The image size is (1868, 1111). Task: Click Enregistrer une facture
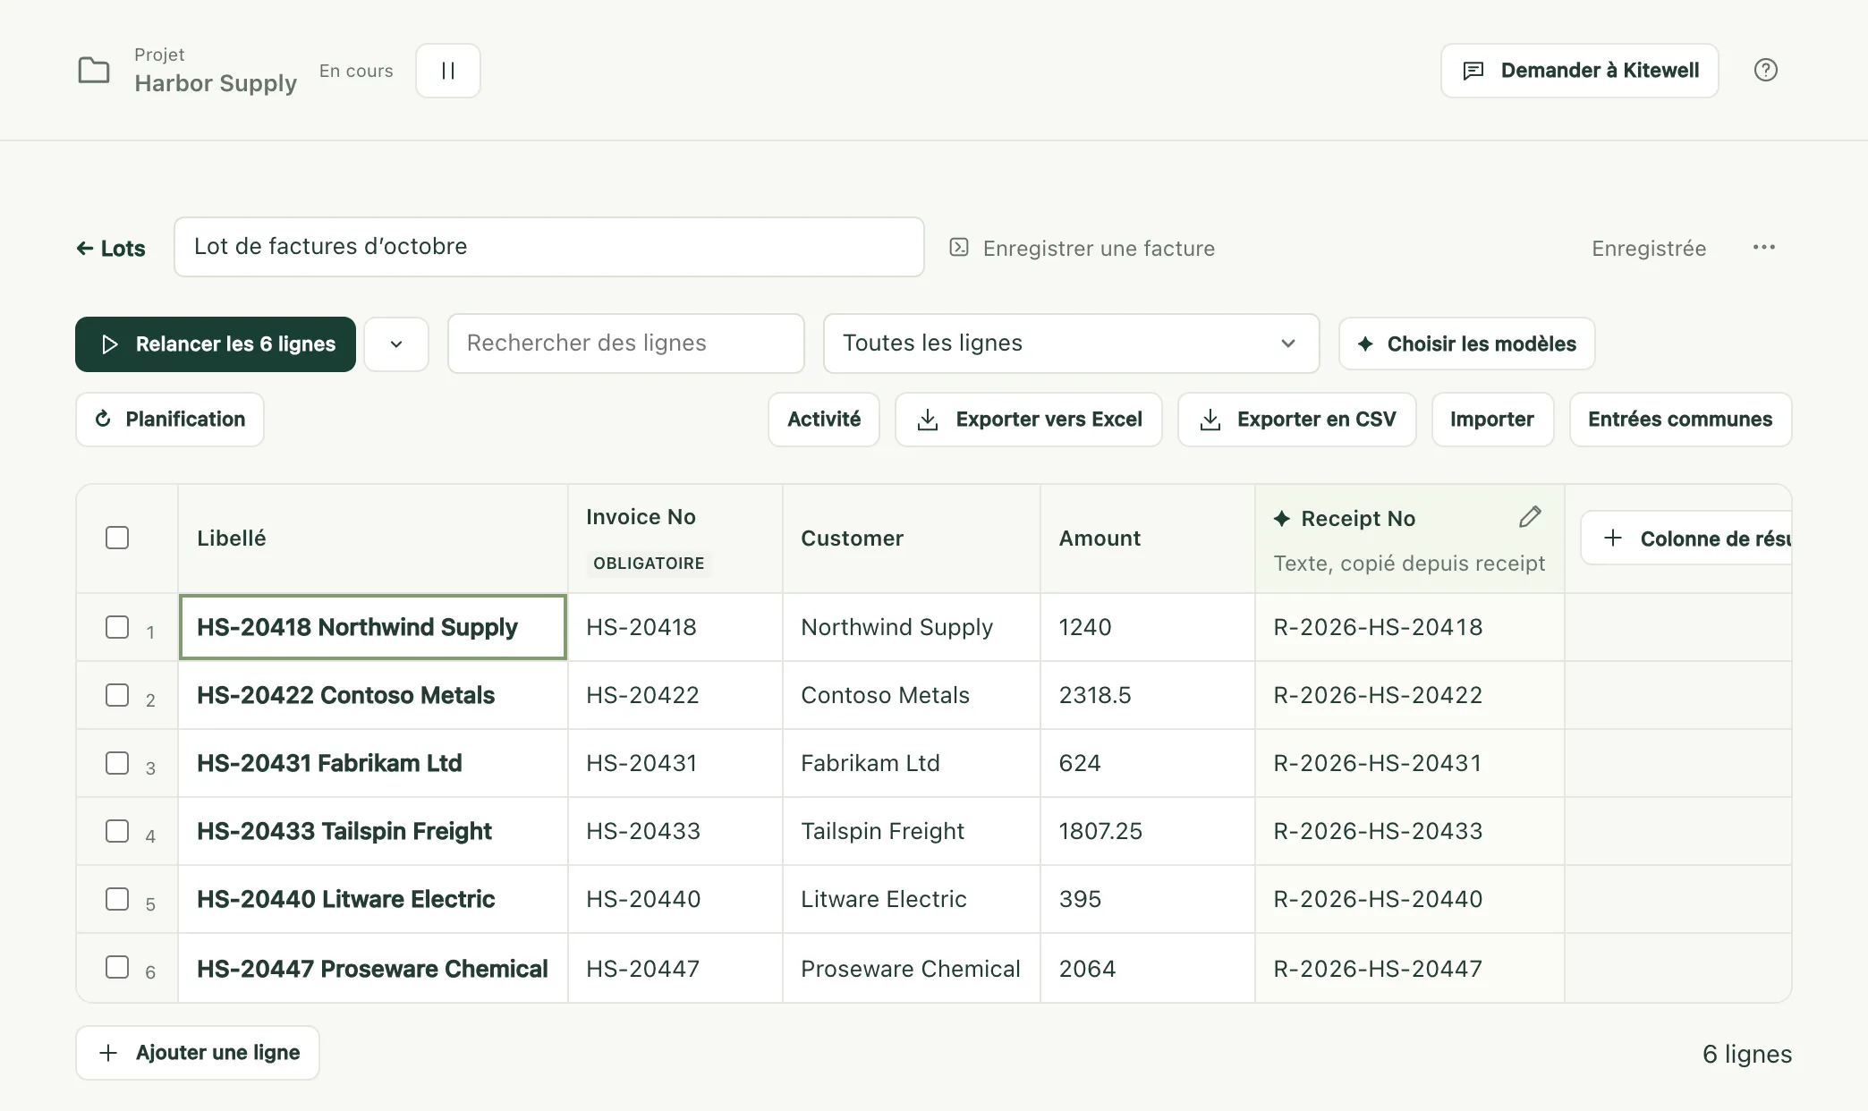pos(1083,248)
